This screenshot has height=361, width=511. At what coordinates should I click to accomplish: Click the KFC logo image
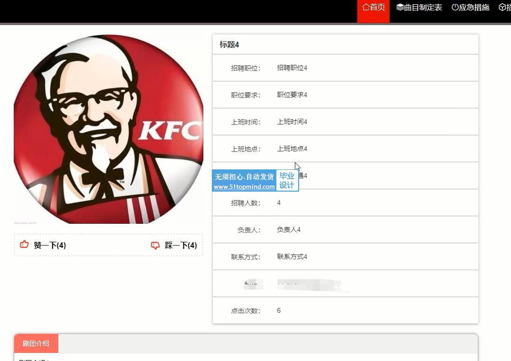[x=109, y=129]
